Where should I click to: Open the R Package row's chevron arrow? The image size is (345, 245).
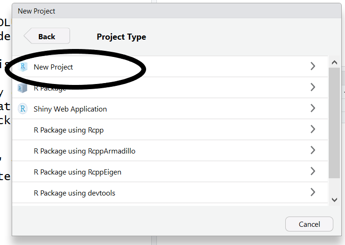pos(313,87)
